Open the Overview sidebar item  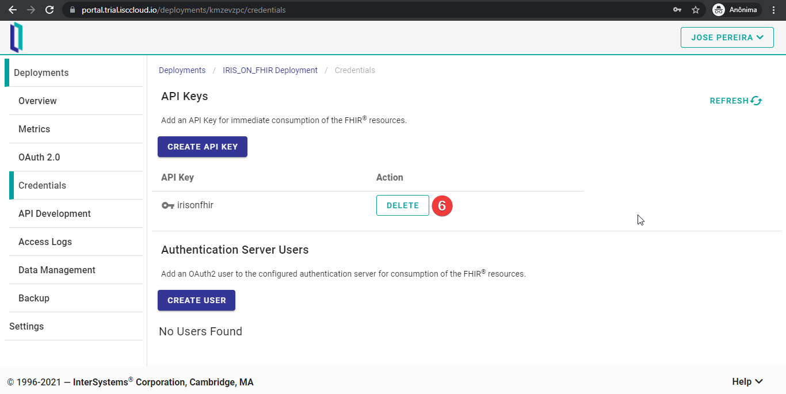76,101
